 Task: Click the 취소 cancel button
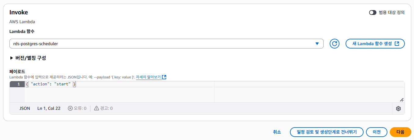pyautogui.click(x=277, y=132)
